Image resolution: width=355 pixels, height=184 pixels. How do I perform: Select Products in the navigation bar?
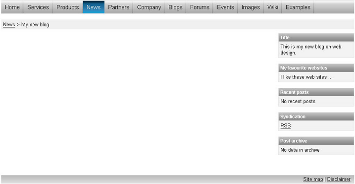(x=68, y=7)
